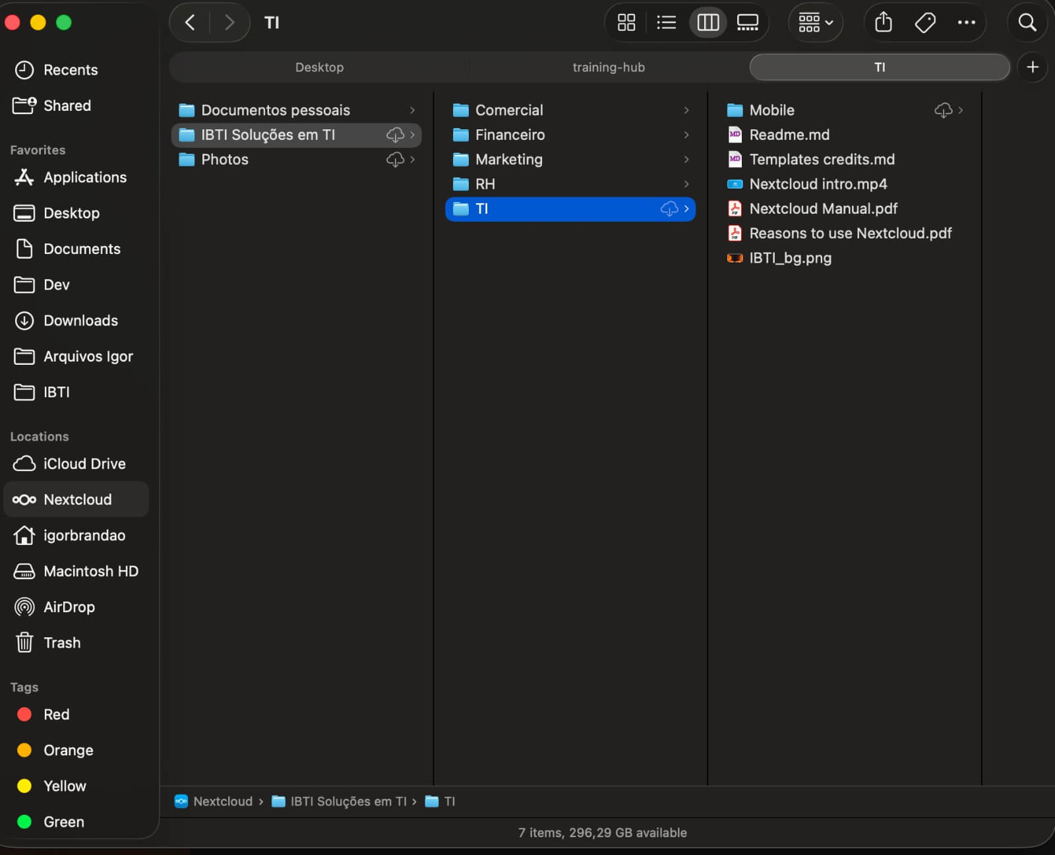Image resolution: width=1055 pixels, height=855 pixels.
Task: Expand the RH folder chevron
Action: pyautogui.click(x=686, y=184)
